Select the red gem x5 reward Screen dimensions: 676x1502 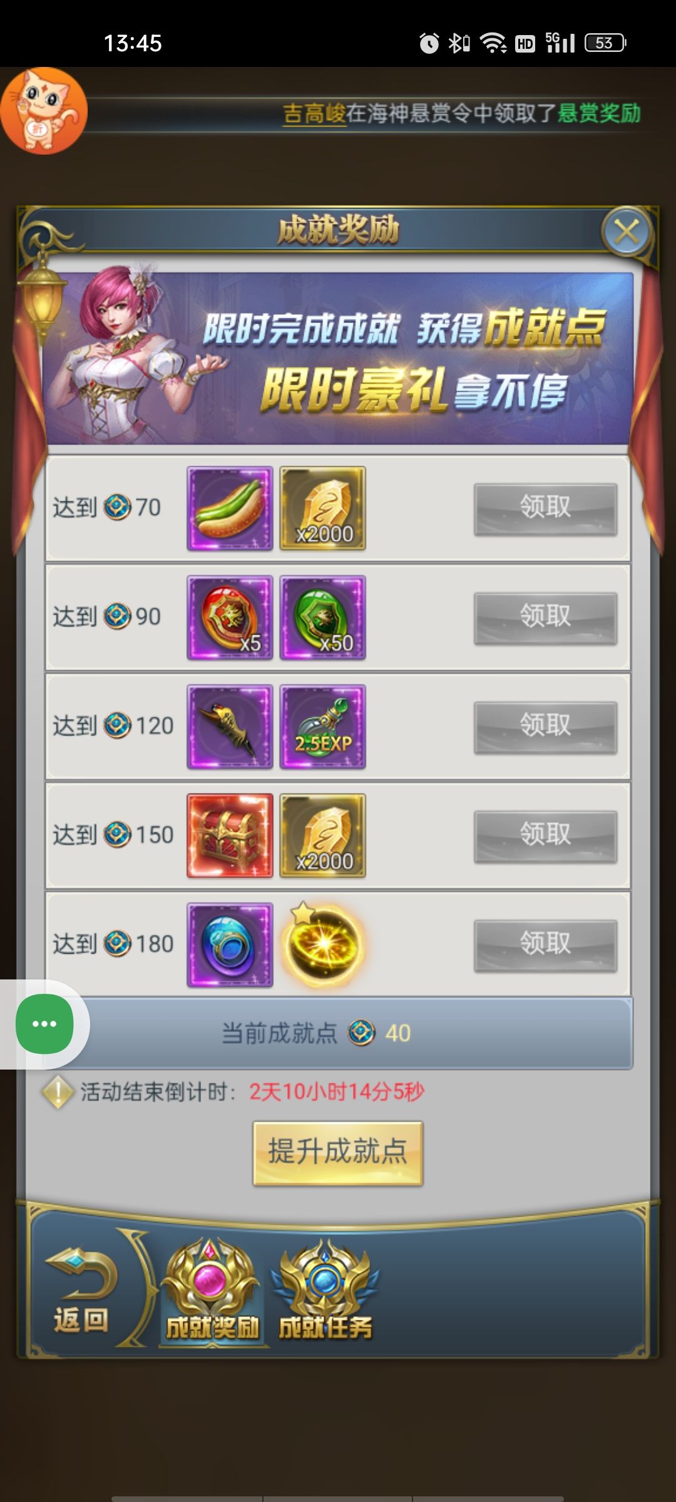point(230,618)
